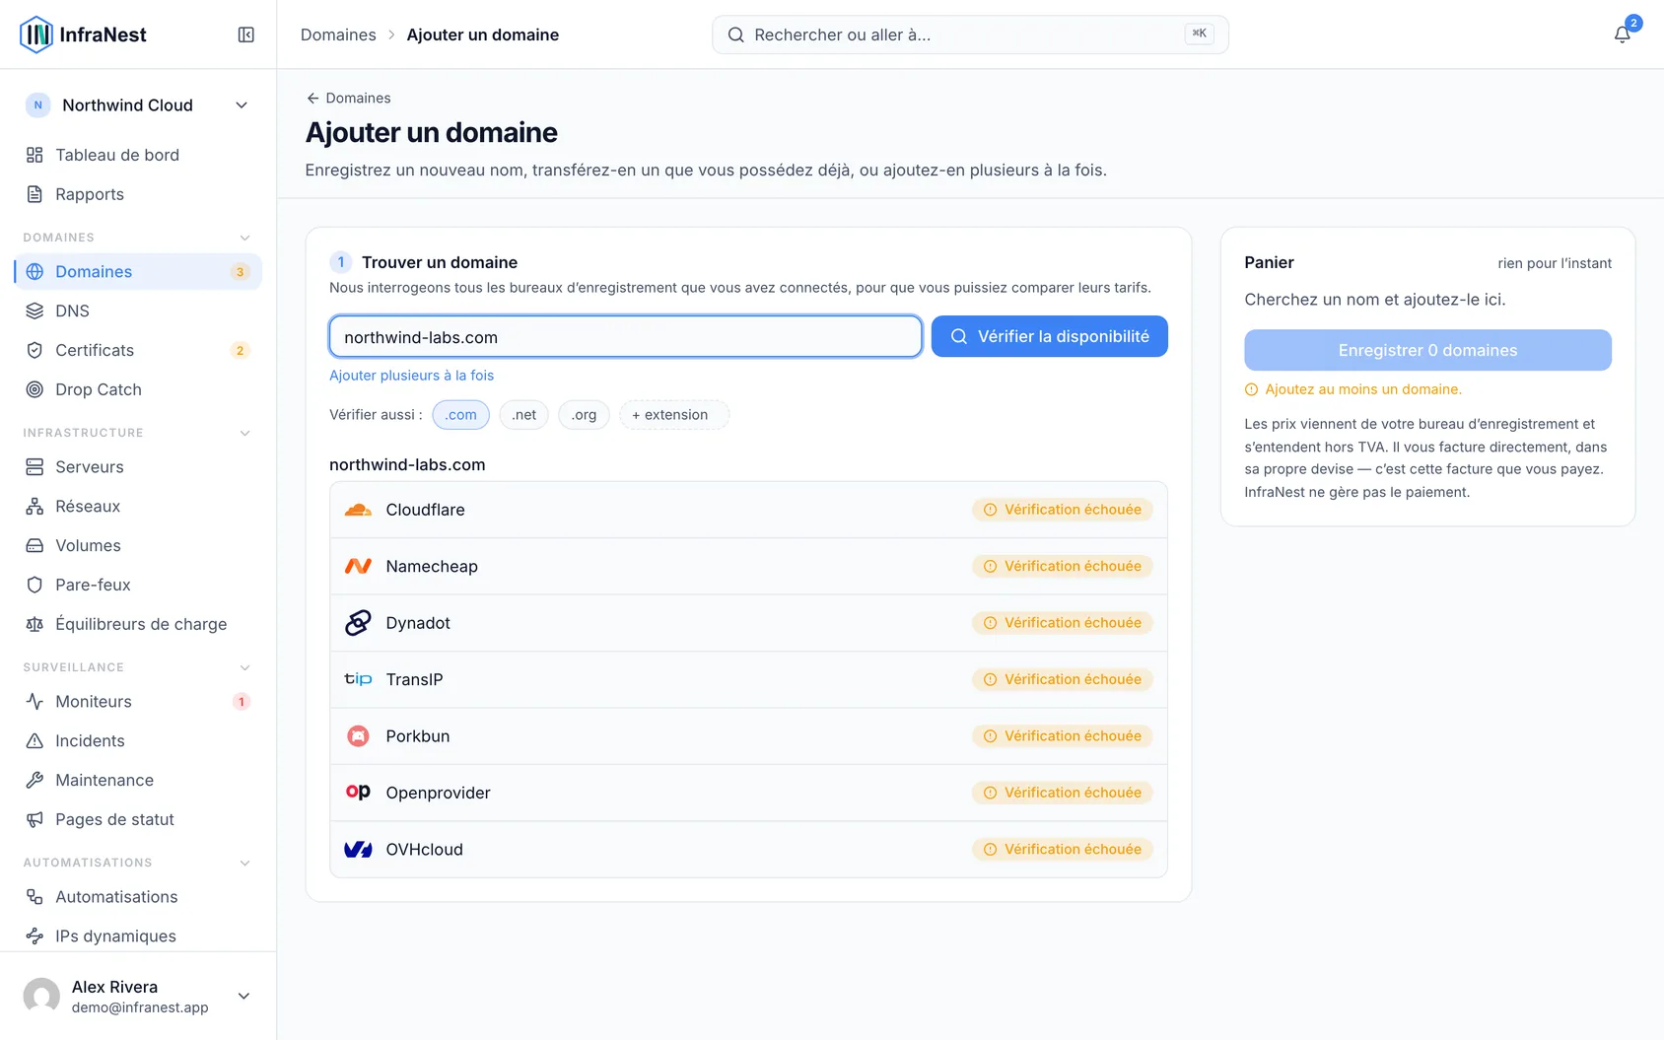1664x1040 pixels.
Task: Click the Rapports document icon
Action: tap(35, 194)
